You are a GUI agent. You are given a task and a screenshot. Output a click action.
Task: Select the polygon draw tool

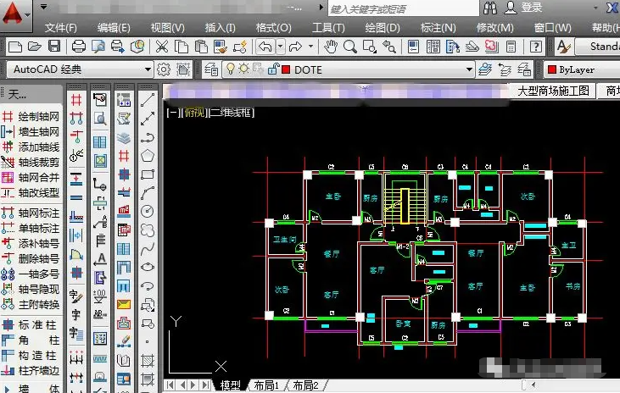(x=147, y=155)
